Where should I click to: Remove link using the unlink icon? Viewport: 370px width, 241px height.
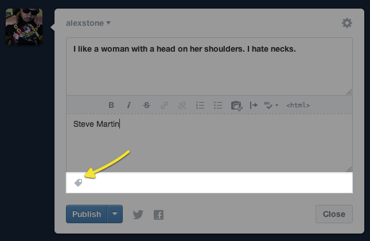point(182,105)
